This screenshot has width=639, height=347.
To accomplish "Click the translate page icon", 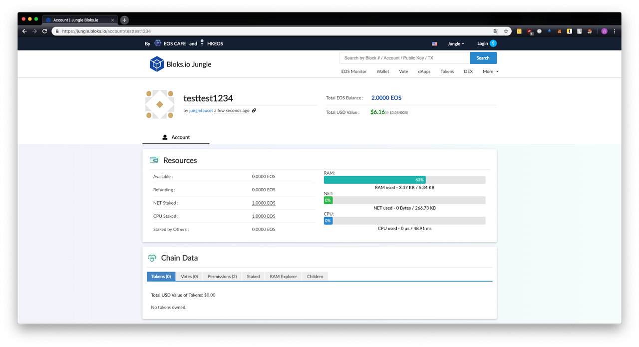I will click(496, 31).
